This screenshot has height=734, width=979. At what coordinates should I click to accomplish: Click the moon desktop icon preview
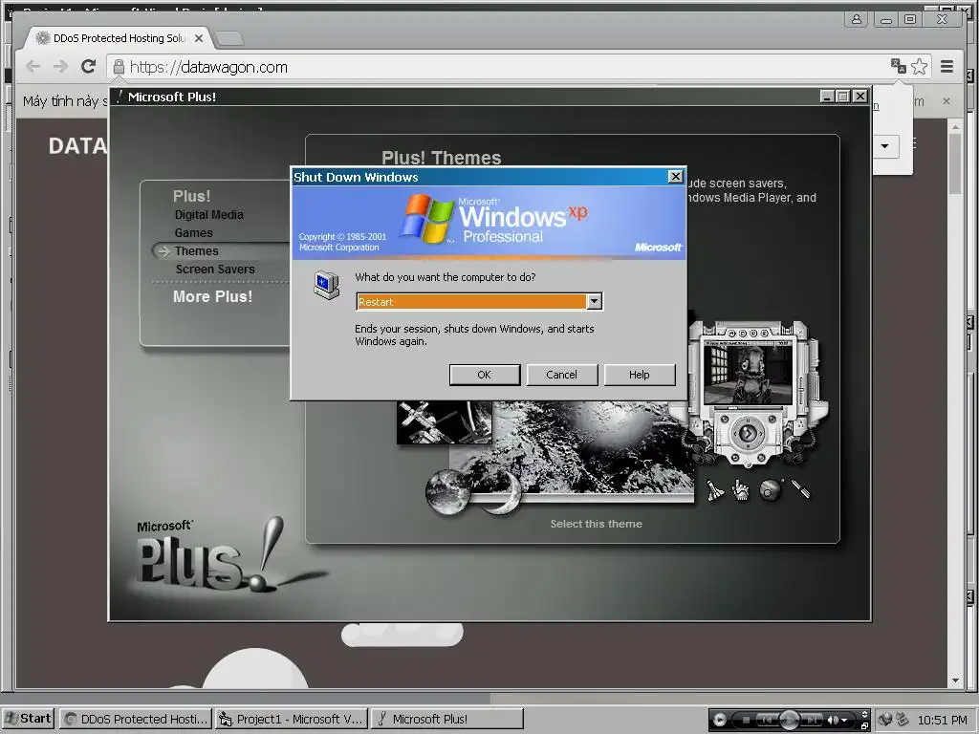(x=447, y=492)
